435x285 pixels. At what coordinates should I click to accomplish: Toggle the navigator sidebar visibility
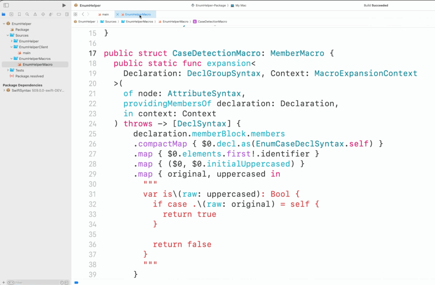pyautogui.click(x=6, y=5)
